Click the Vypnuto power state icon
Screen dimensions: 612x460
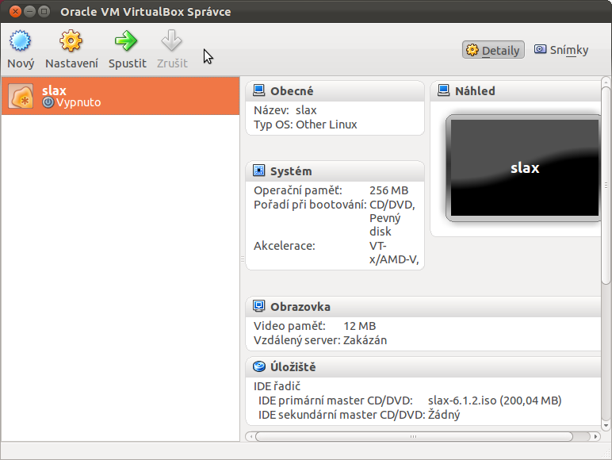[48, 102]
